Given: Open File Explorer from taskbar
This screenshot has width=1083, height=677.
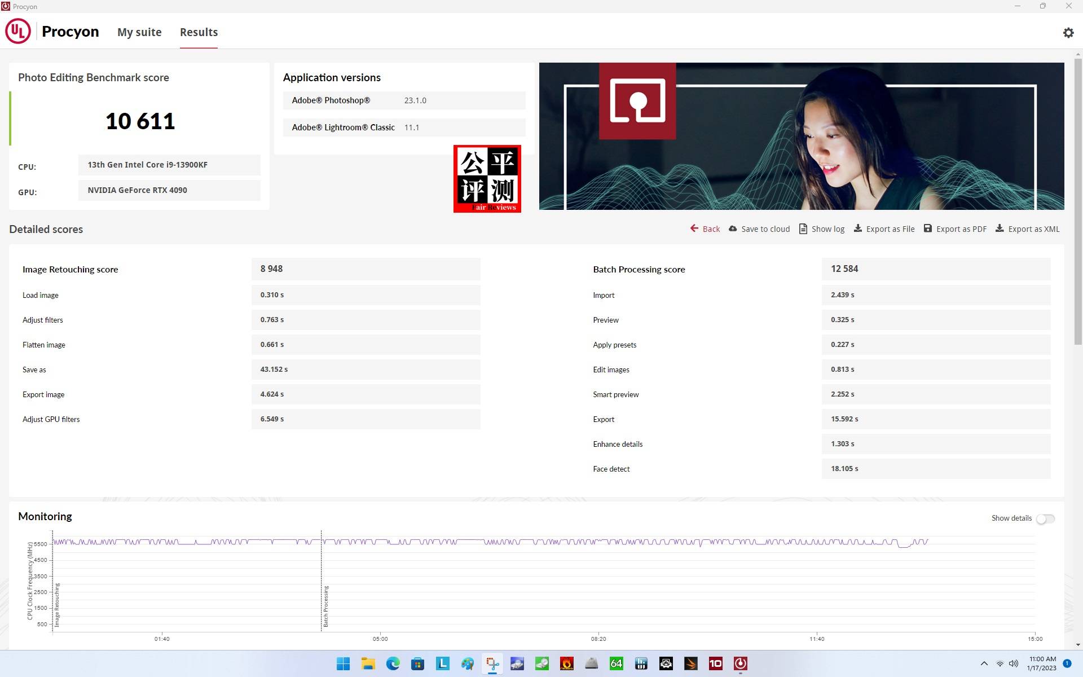Looking at the screenshot, I should click(x=368, y=663).
